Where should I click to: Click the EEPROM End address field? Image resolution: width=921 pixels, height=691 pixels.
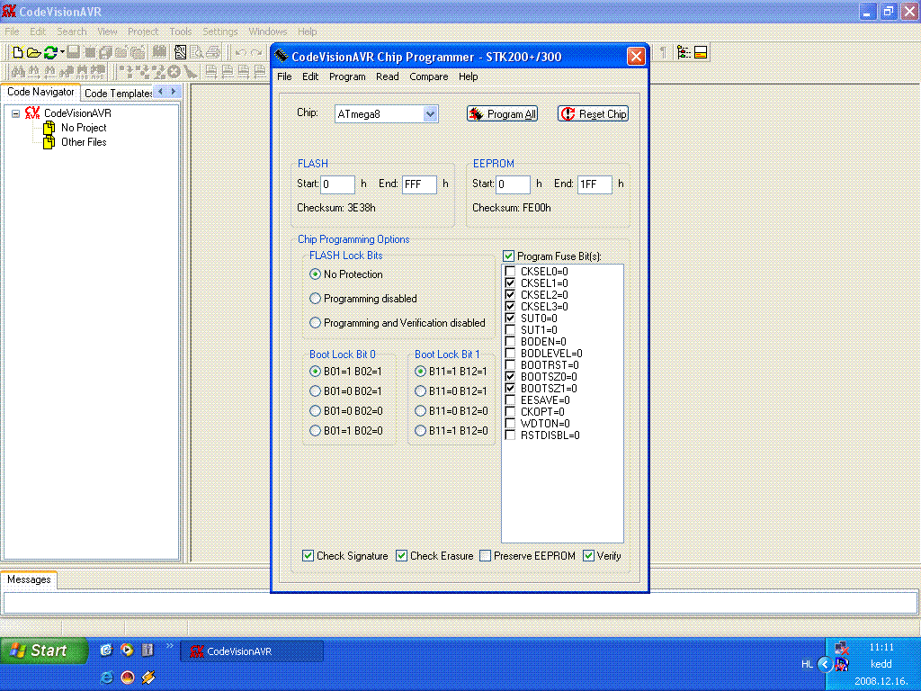click(x=595, y=184)
